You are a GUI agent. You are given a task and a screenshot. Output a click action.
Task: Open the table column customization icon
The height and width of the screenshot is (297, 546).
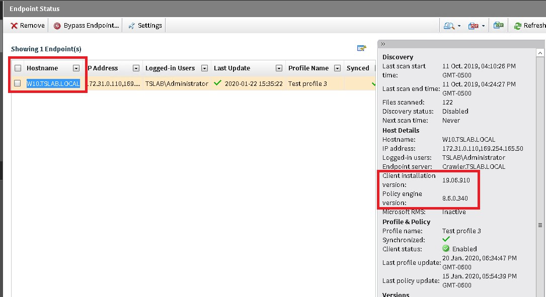coord(361,48)
